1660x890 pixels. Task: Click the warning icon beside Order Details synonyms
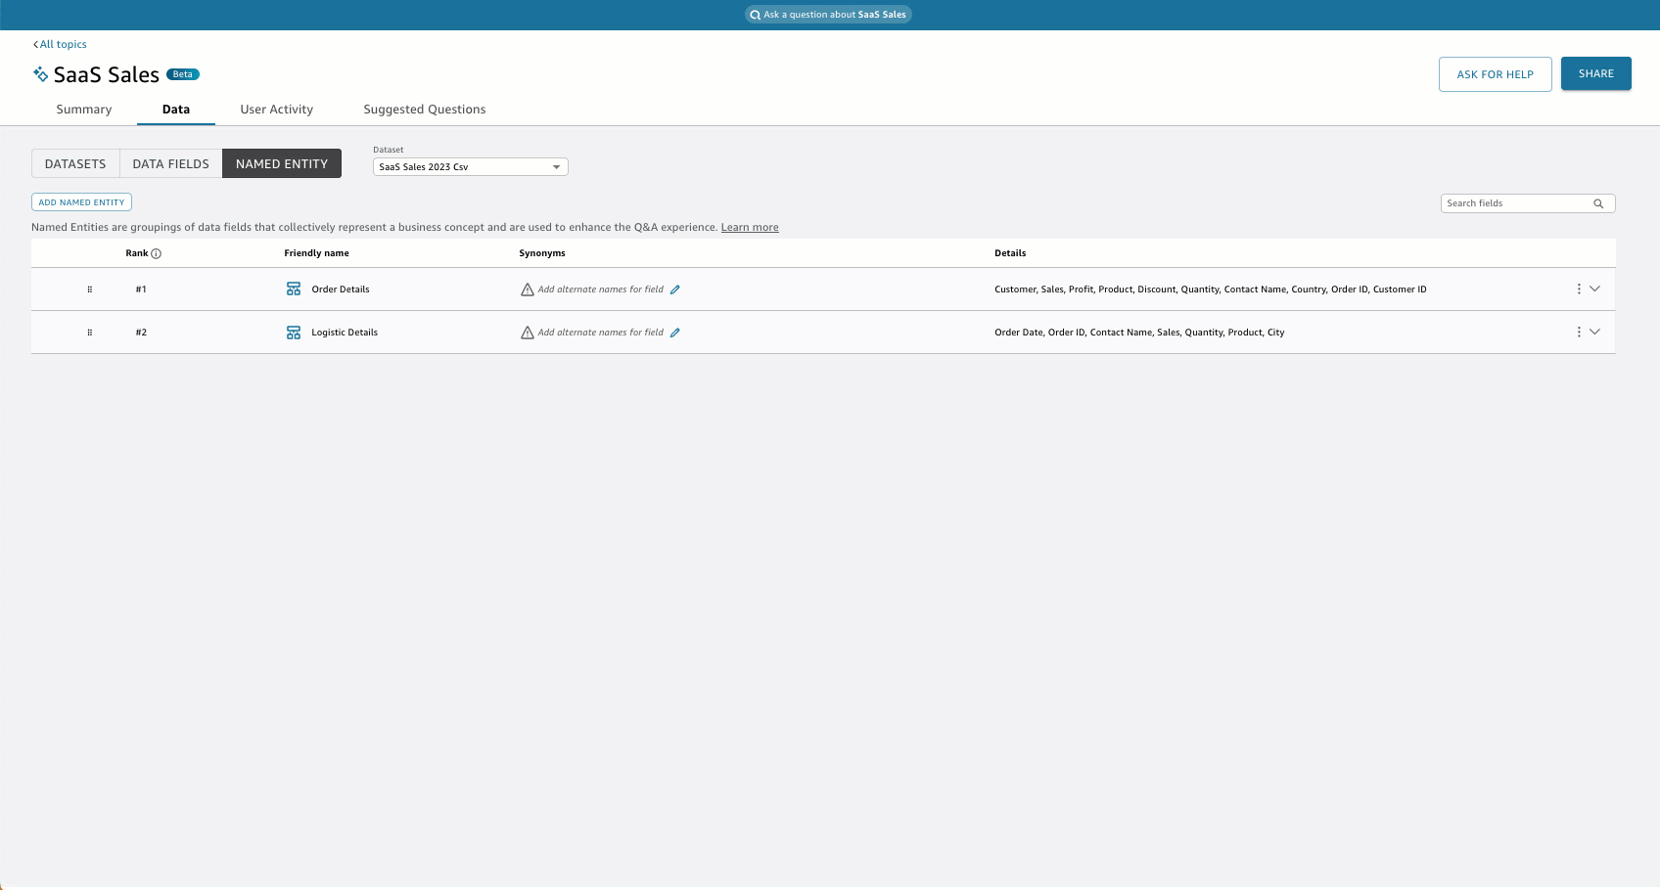tap(527, 289)
